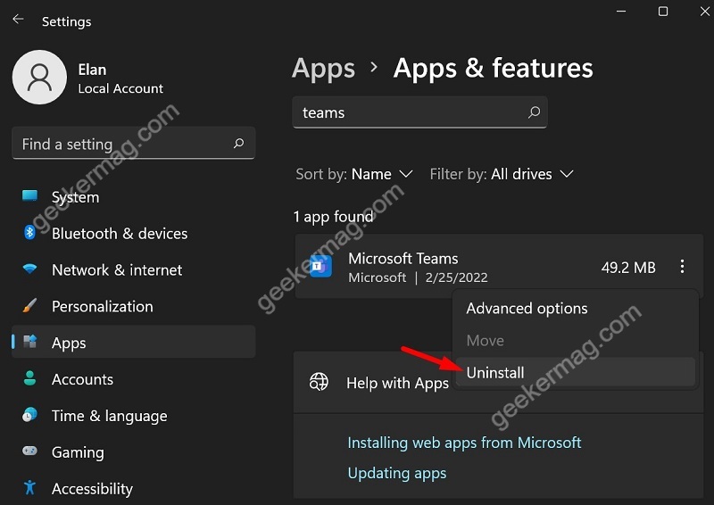This screenshot has width=714, height=505.
Task: Open Network & internet category
Action: point(133,270)
